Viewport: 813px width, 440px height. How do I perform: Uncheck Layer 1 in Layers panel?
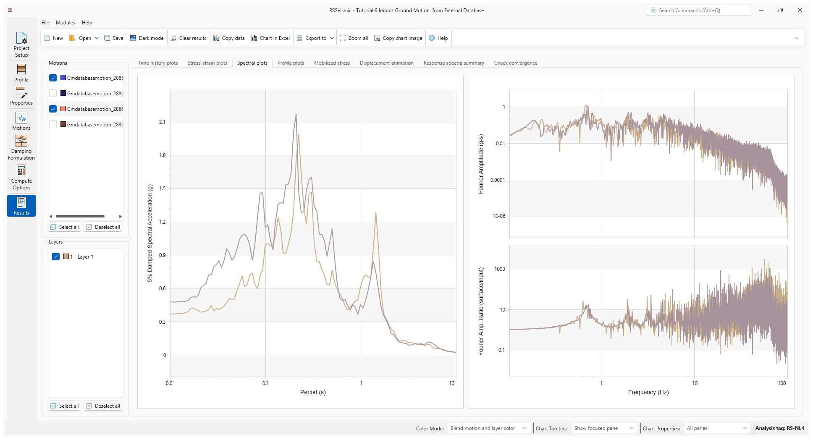56,256
